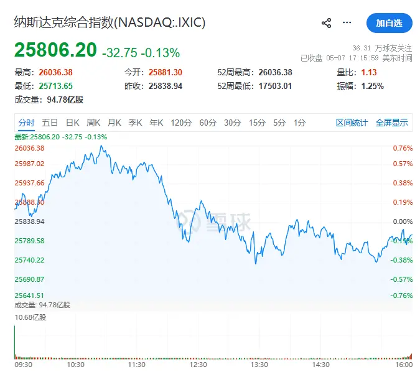Viewport: 420px width, 377px height.
Task: Switch to the 五日 tab
Action: [50, 123]
